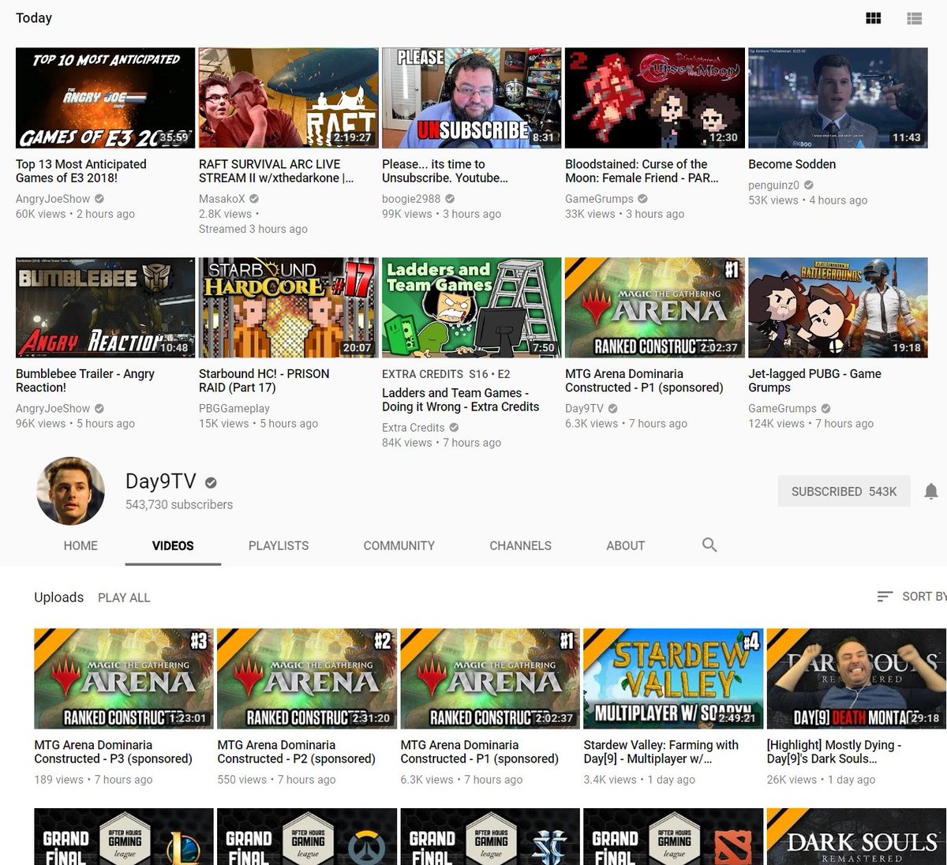This screenshot has height=865, width=947.
Task: Click PLAY ALL next to Uploads
Action: coord(124,597)
